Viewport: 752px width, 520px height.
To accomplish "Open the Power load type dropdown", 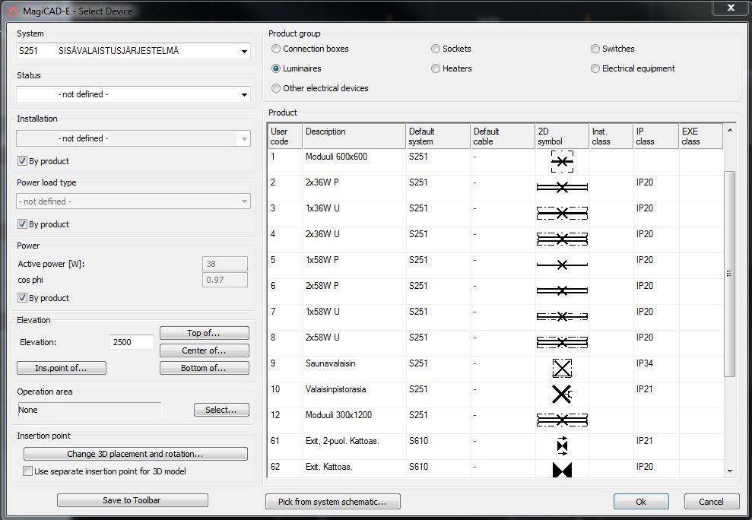I will (x=133, y=201).
